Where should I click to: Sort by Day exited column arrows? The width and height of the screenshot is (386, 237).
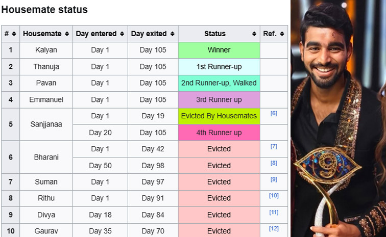[173, 34]
